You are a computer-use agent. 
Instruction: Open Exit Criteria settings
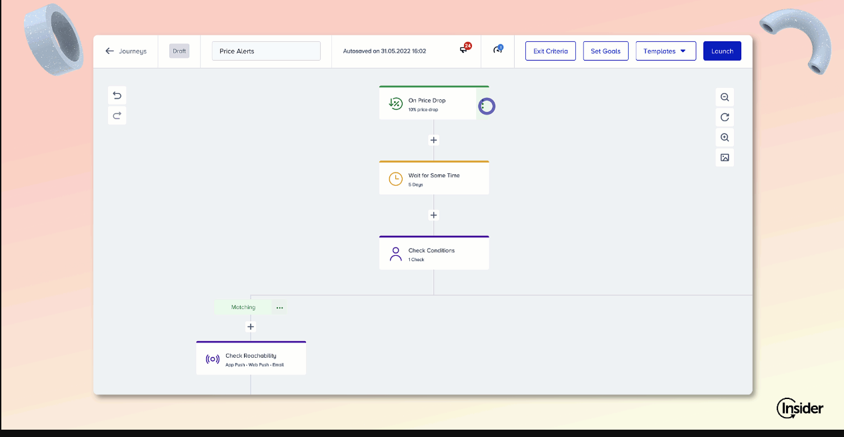click(x=551, y=51)
